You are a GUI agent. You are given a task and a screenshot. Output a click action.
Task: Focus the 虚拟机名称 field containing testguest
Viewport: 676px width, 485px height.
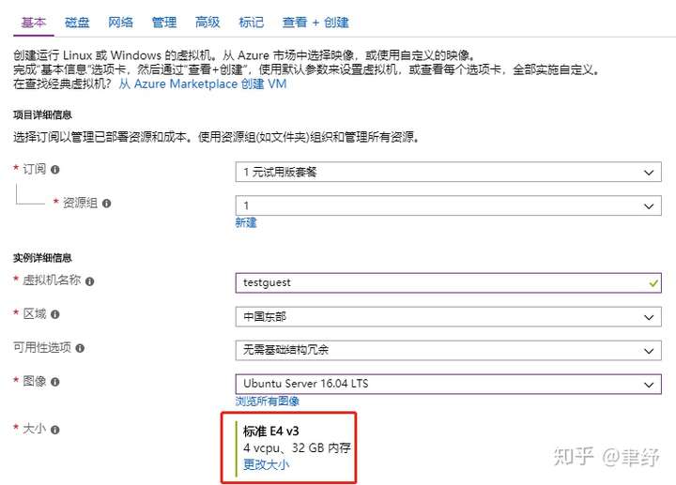click(449, 282)
